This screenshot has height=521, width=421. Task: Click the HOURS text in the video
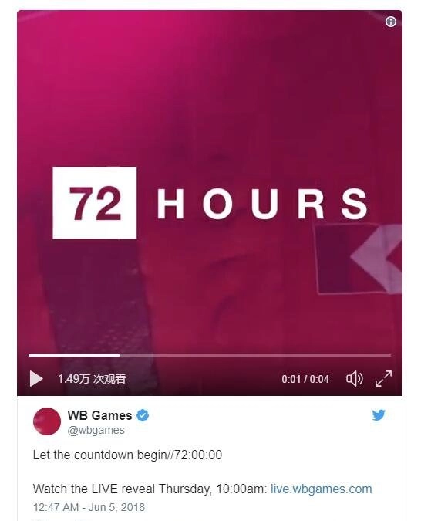click(x=262, y=203)
